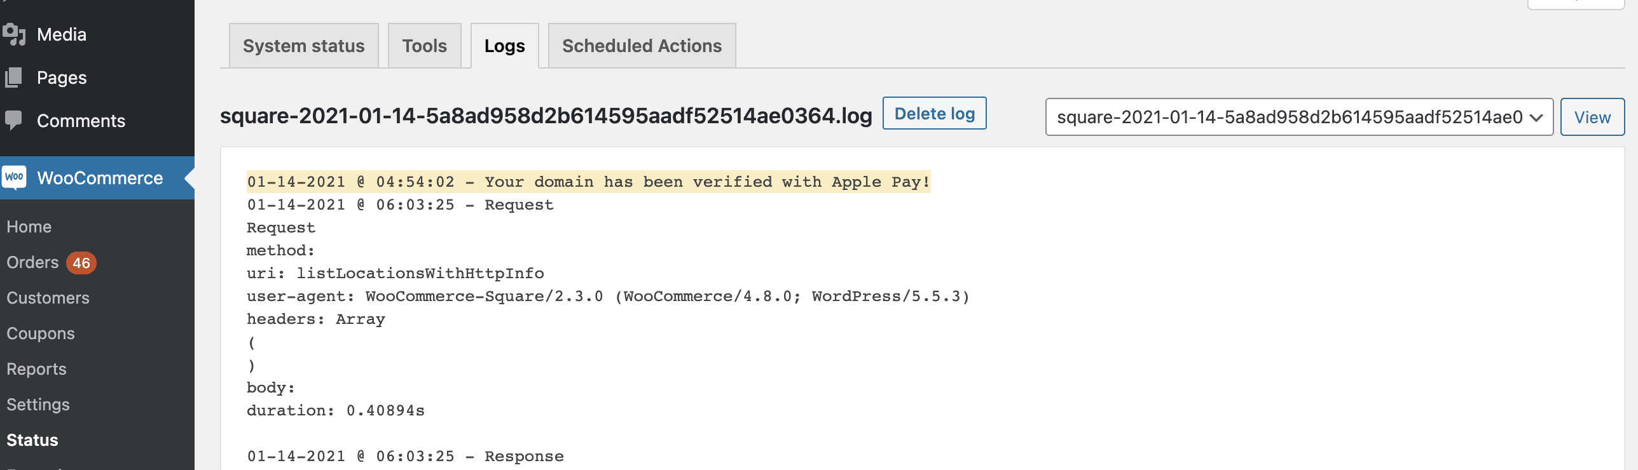
Task: Click the View button
Action: pos(1592,117)
